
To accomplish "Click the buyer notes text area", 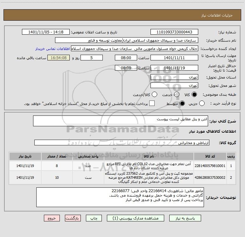I will click(x=120, y=197).
